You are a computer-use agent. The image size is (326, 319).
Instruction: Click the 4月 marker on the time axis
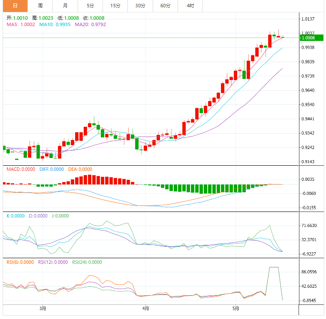point(145,308)
